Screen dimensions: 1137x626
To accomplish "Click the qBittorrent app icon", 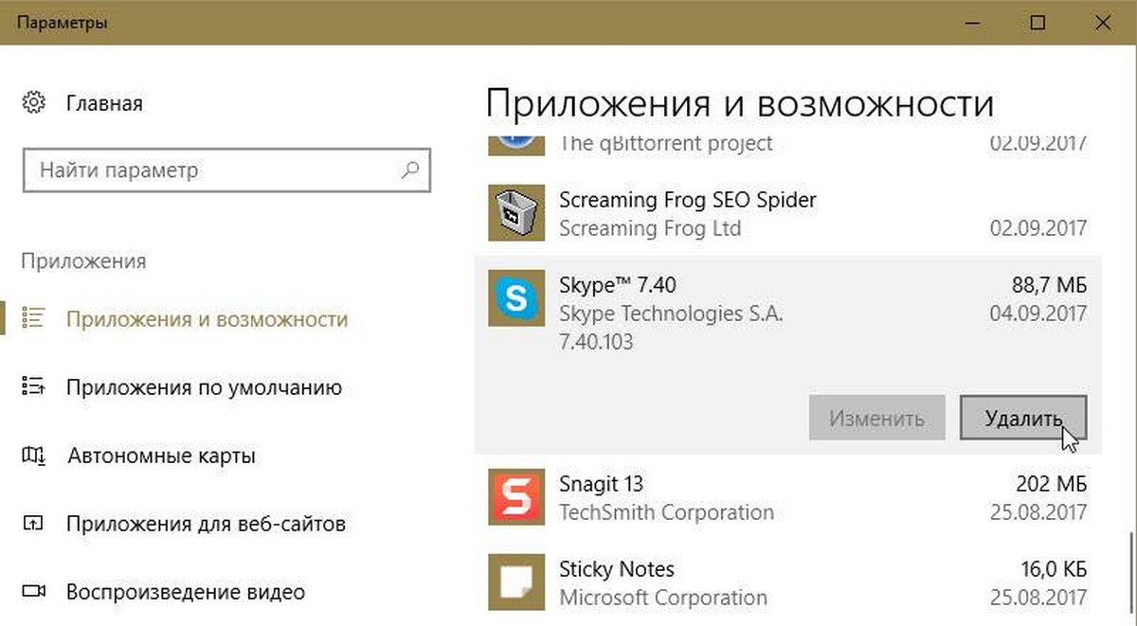I will (516, 144).
